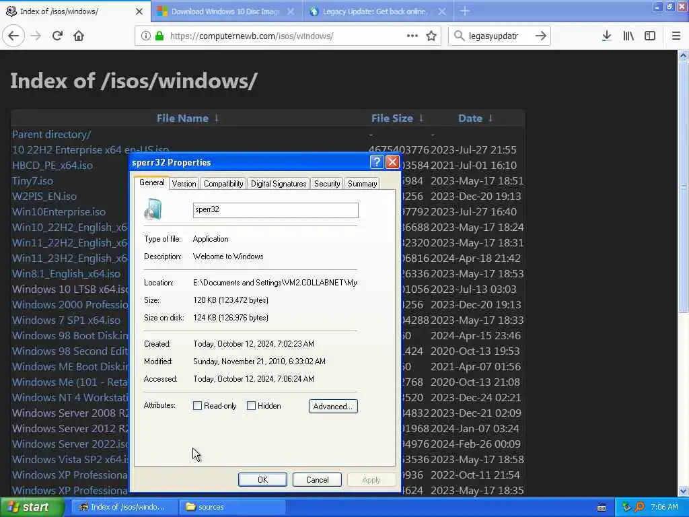
Task: Open W2PIS_EN.iso link
Action: 44,196
